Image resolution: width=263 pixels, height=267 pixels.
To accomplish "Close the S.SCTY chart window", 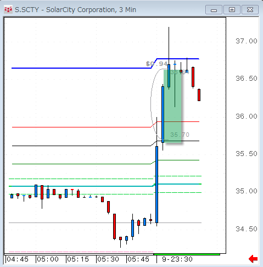I will (250, 10).
